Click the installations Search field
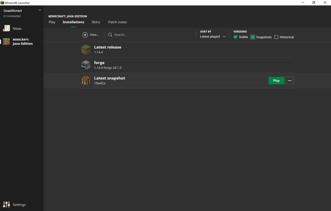This screenshot has height=211, width=331. coord(149,35)
